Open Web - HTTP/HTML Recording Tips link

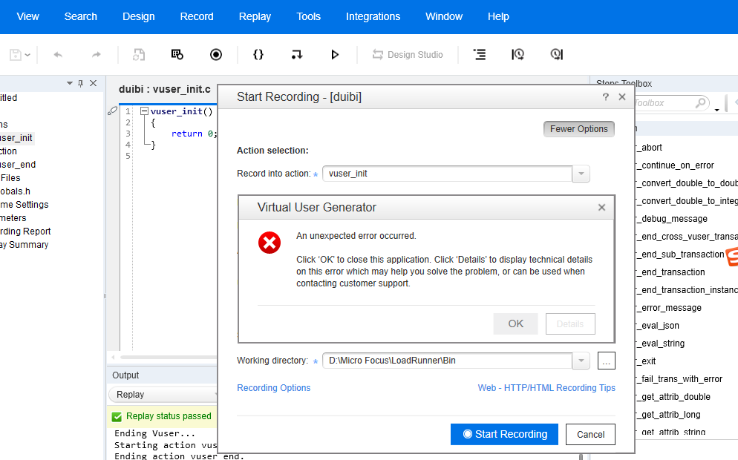546,388
